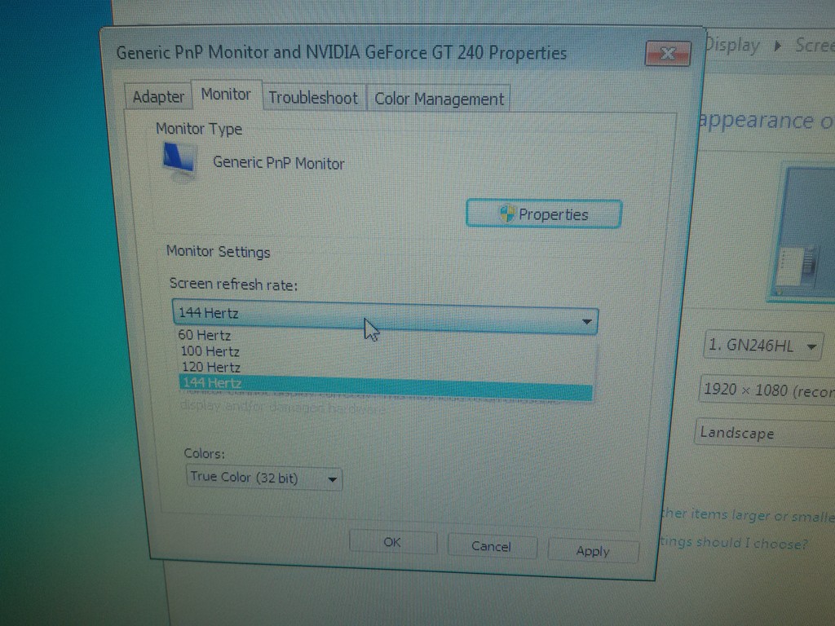The image size is (835, 626).
Task: Click the Display breadcrumb in the address bar
Action: pos(732,46)
